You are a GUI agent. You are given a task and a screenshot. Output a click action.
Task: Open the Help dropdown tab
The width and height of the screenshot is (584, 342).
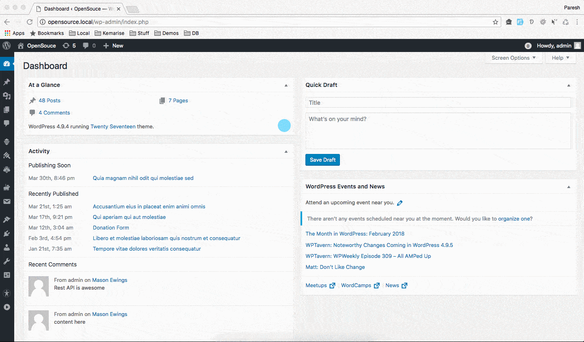pos(560,58)
